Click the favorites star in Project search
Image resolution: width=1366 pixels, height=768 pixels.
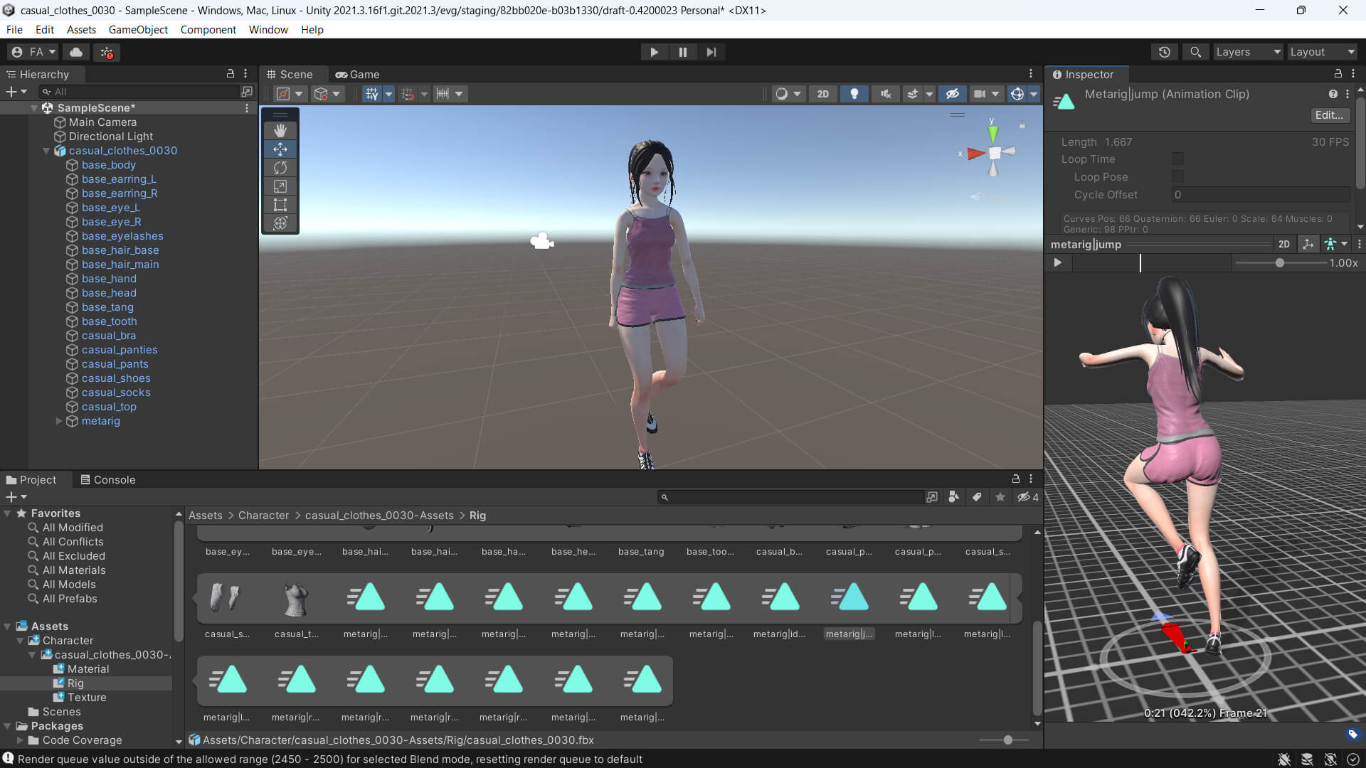1000,497
